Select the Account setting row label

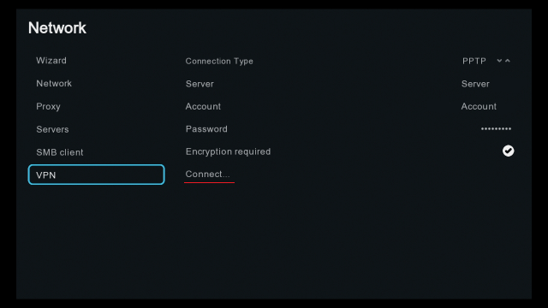(x=203, y=106)
